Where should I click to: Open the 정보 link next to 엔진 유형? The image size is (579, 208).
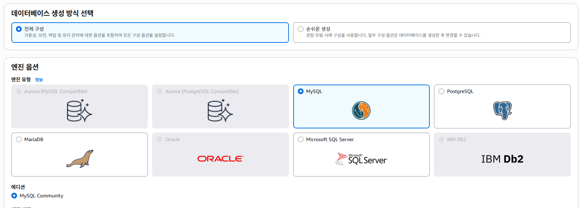39,80
